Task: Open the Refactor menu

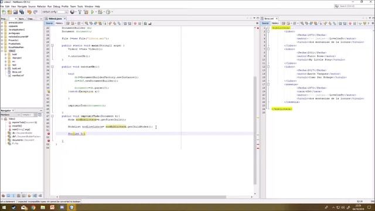Action: coord(42,6)
